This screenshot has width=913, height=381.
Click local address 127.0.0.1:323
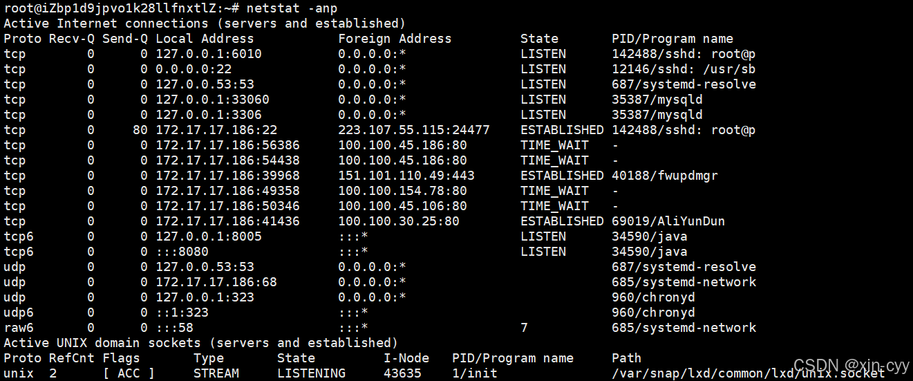coord(205,297)
